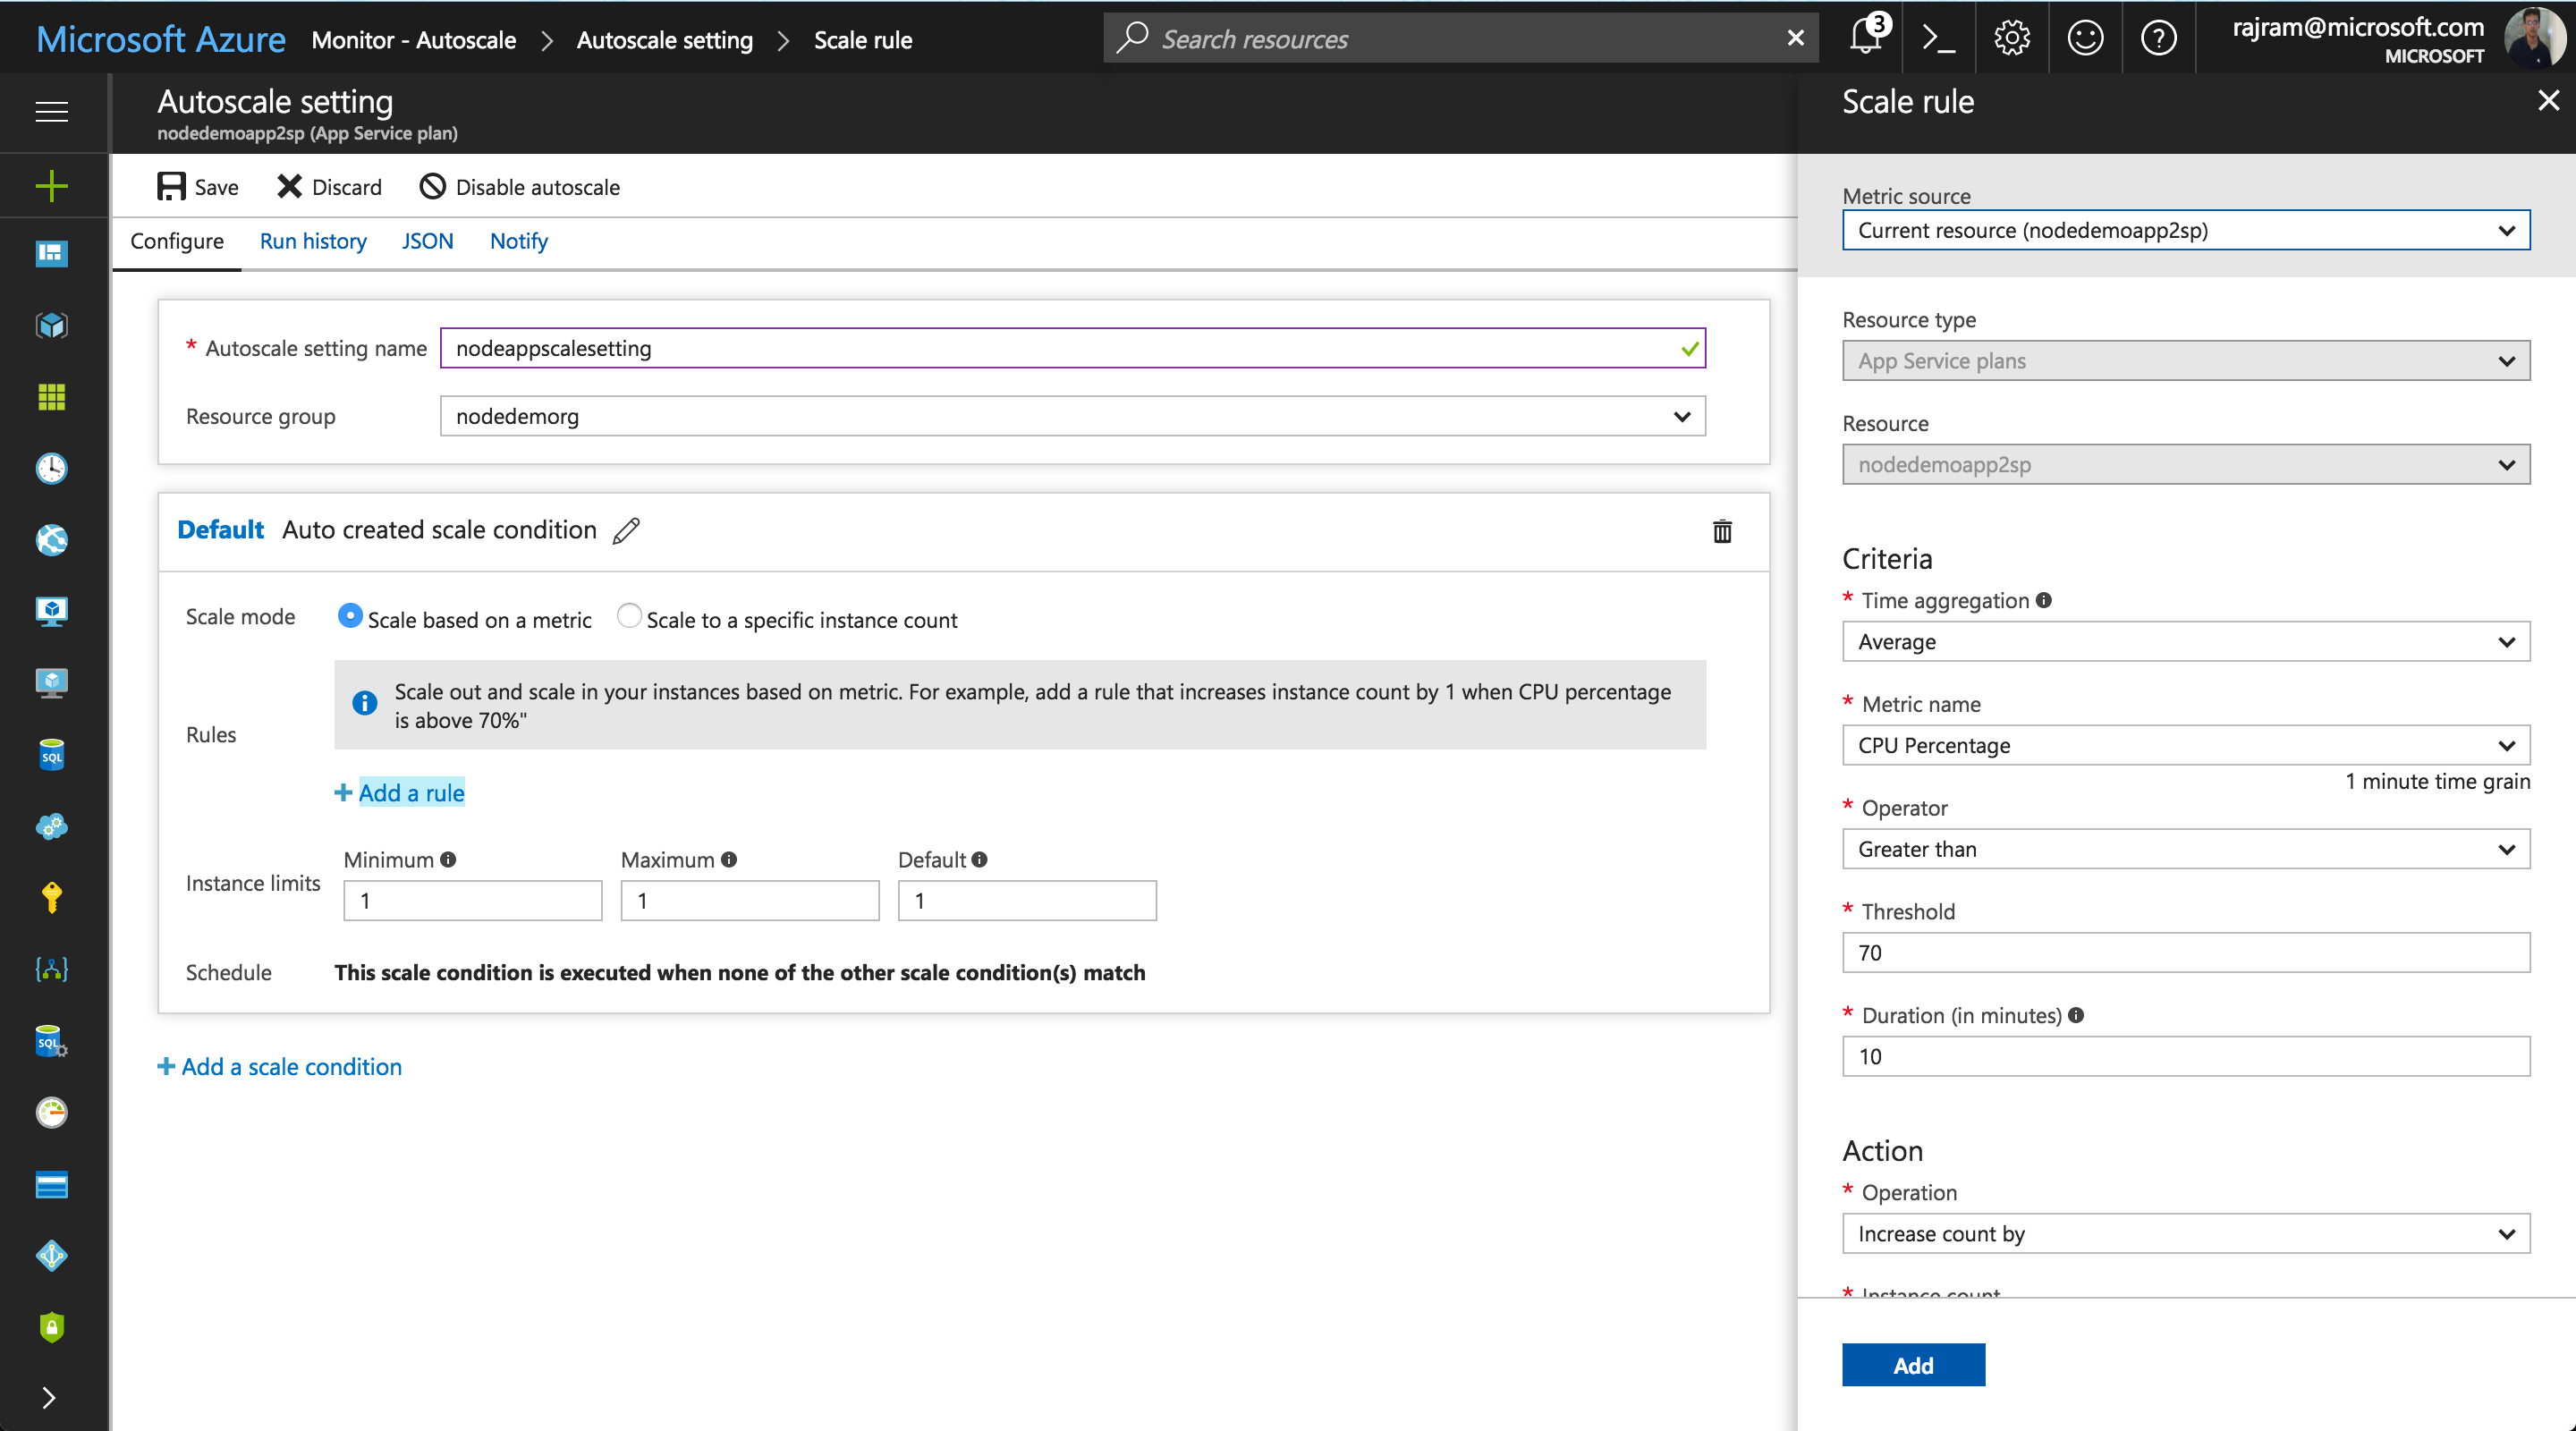
Task: Select Scale based on a metric radio
Action: pyautogui.click(x=350, y=616)
